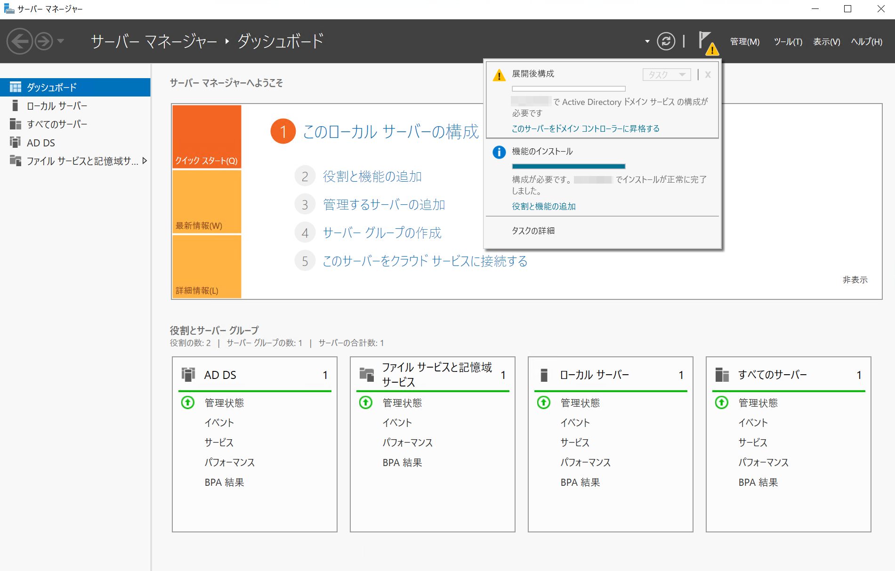This screenshot has width=895, height=571.
Task: Hide the welcome panel with 非表示
Action: click(855, 280)
